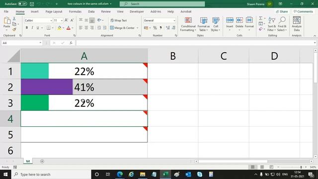Screen dimensions: 318x179
Task: Set top vertical alignment
Action: tap(80, 20)
